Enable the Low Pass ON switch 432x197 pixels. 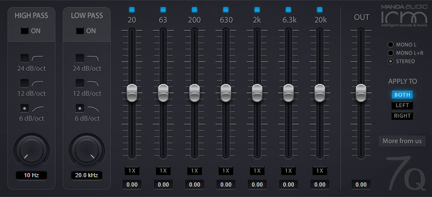click(80, 31)
